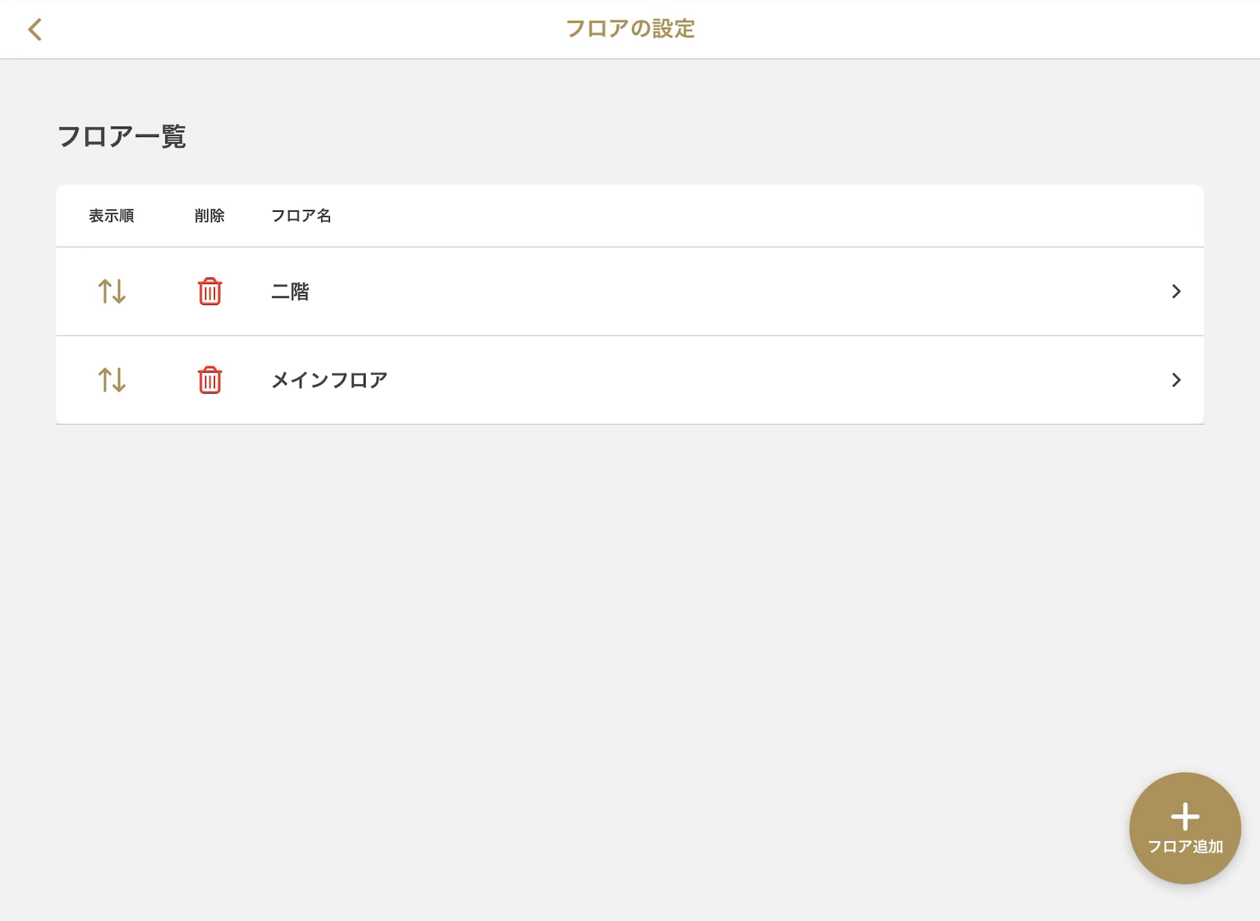Image resolution: width=1260 pixels, height=921 pixels.
Task: Click the empty header row area
Action: (755, 216)
